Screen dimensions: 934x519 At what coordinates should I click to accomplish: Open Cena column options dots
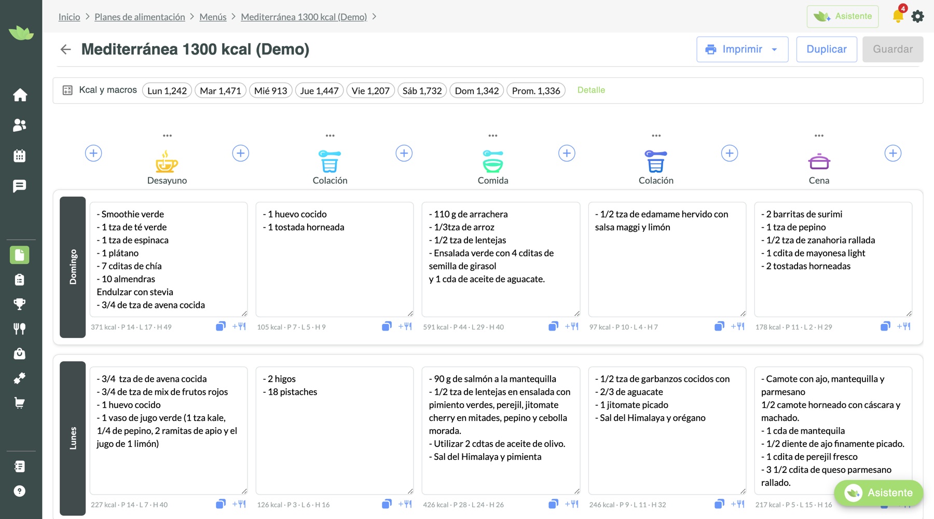tap(819, 135)
